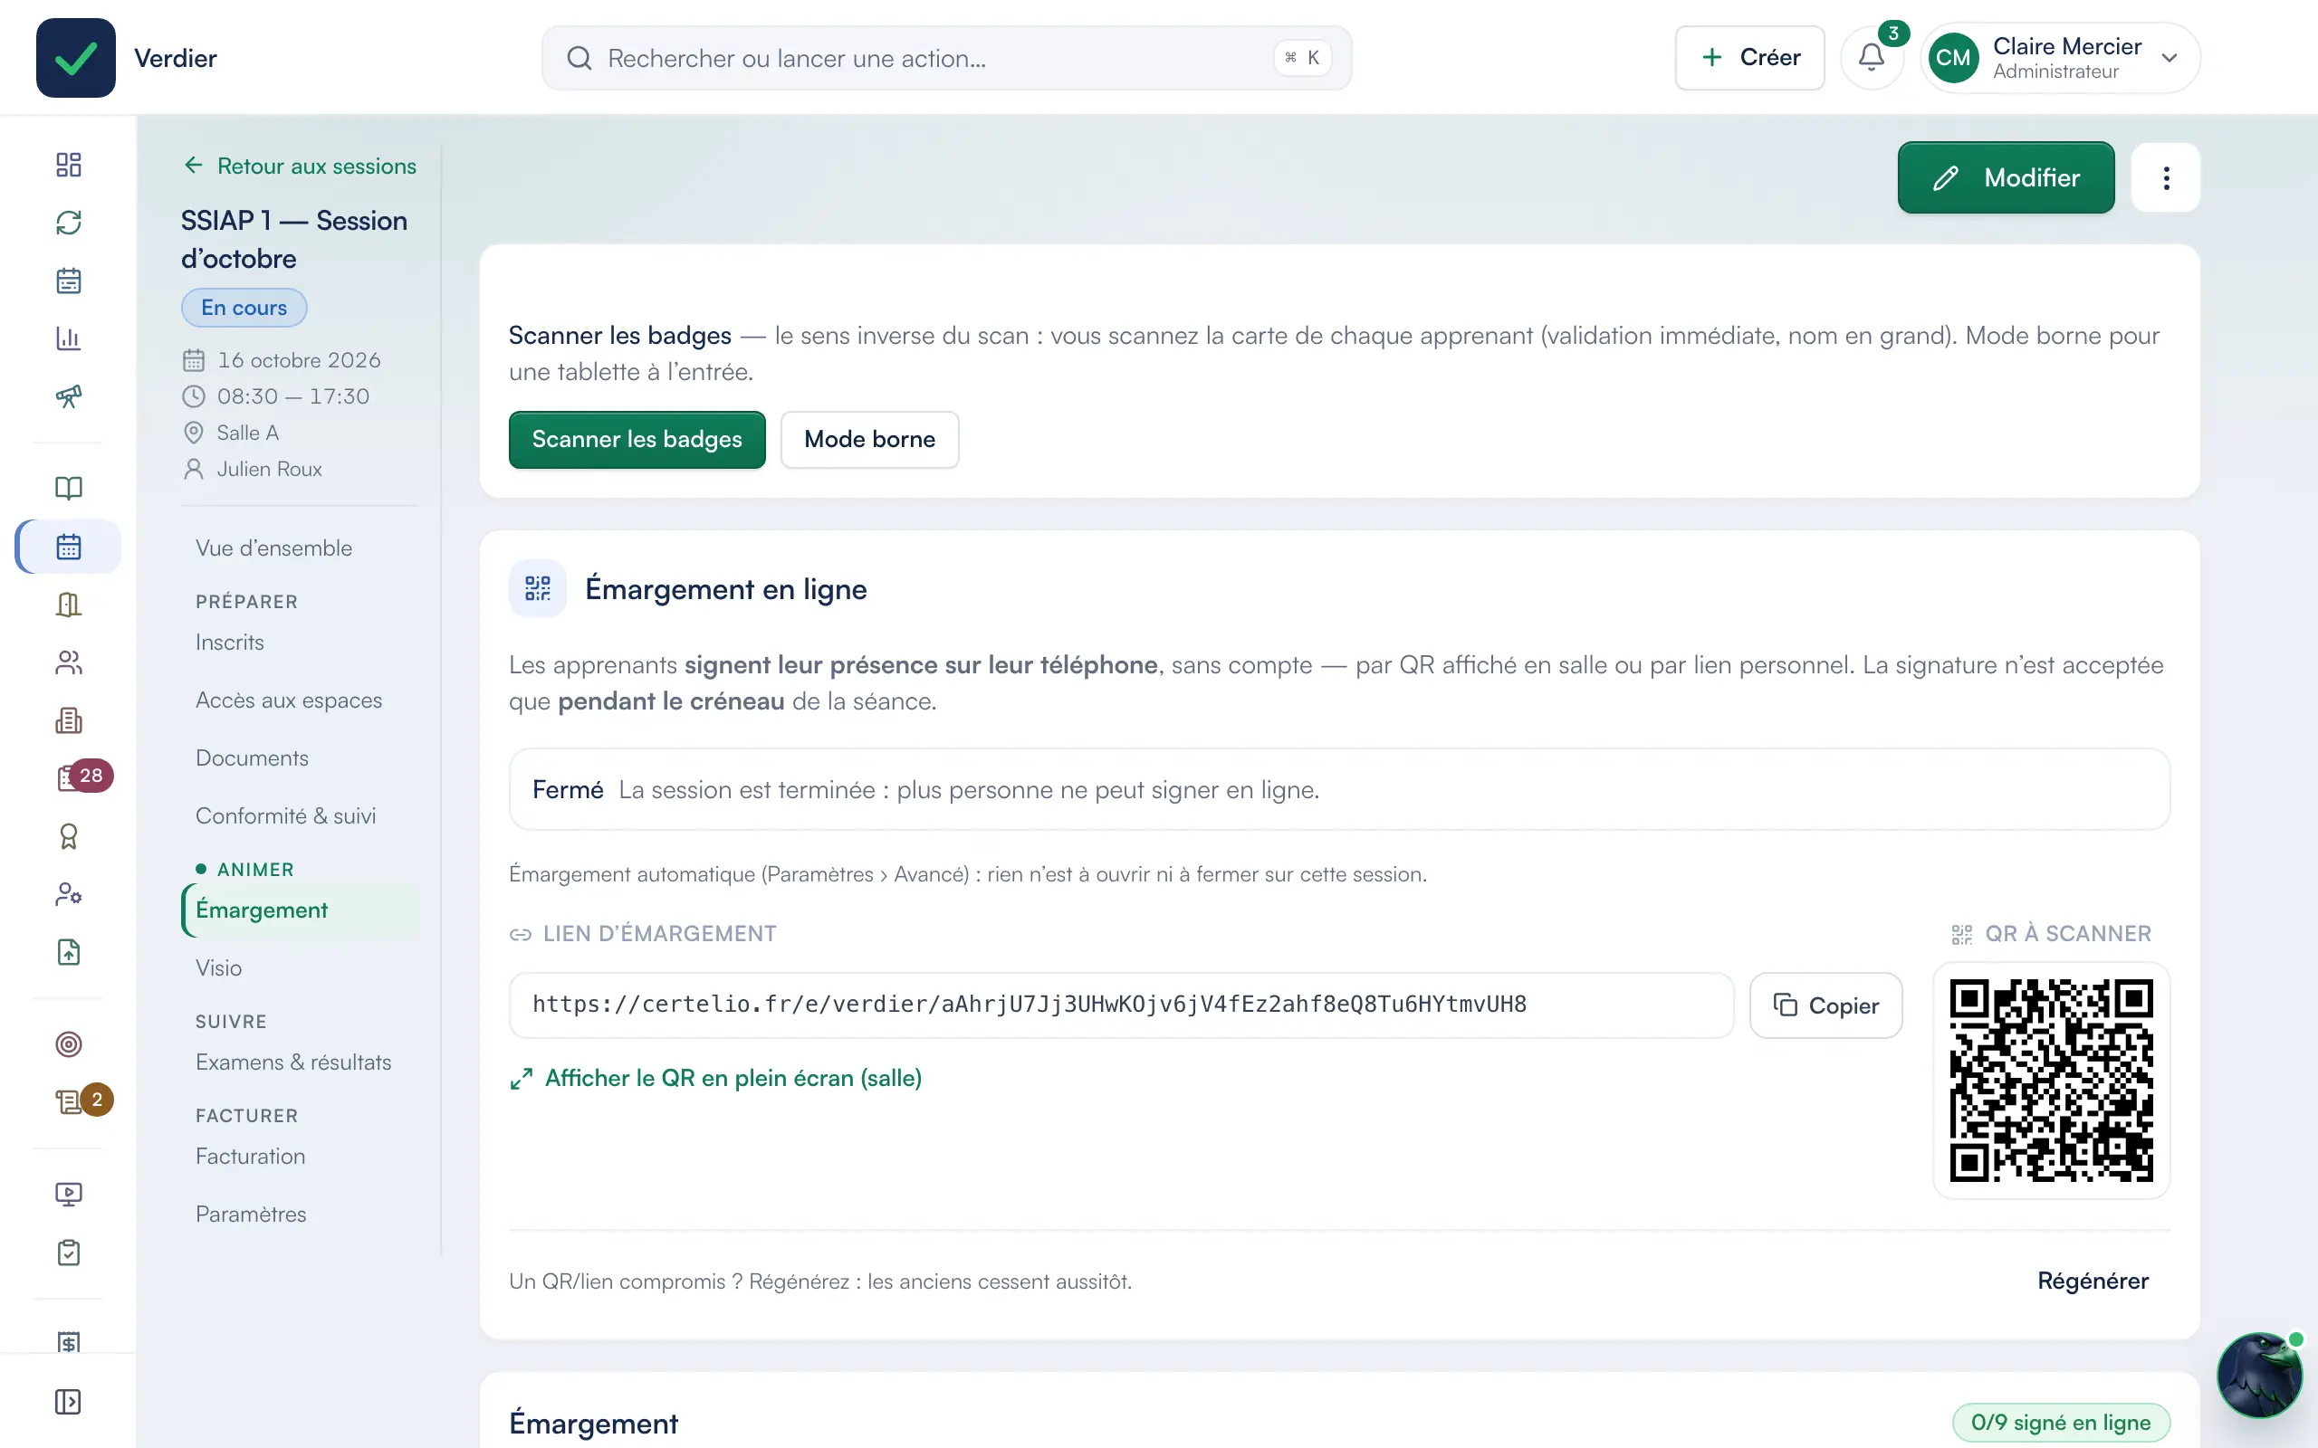
Task: Click the Mode borne button
Action: (870, 440)
